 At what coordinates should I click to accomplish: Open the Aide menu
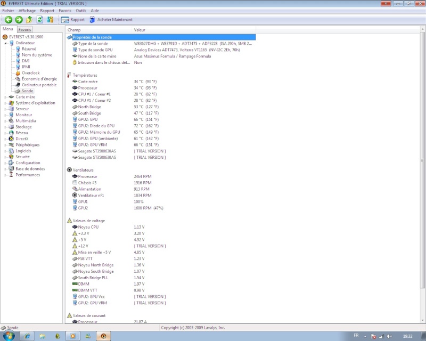click(95, 11)
